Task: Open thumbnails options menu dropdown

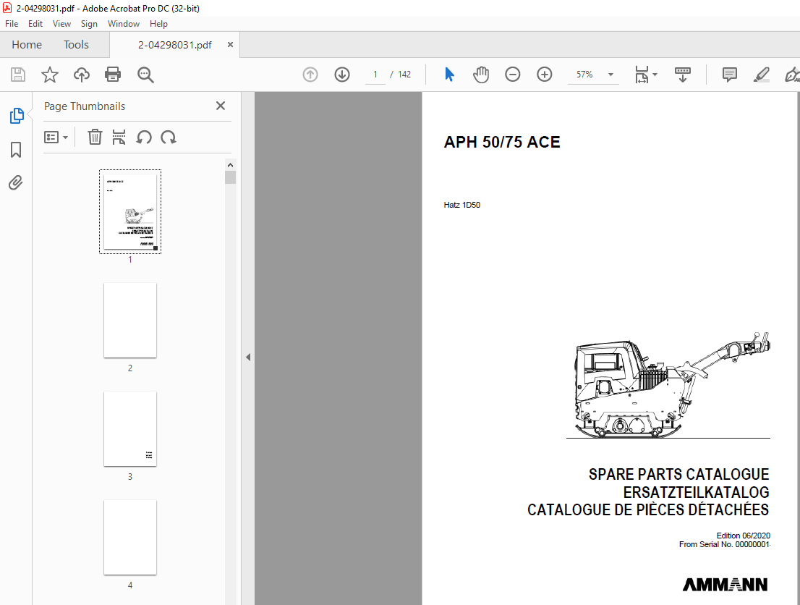Action: coord(56,137)
